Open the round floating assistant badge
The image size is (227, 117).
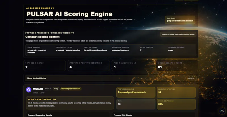pos(222,111)
